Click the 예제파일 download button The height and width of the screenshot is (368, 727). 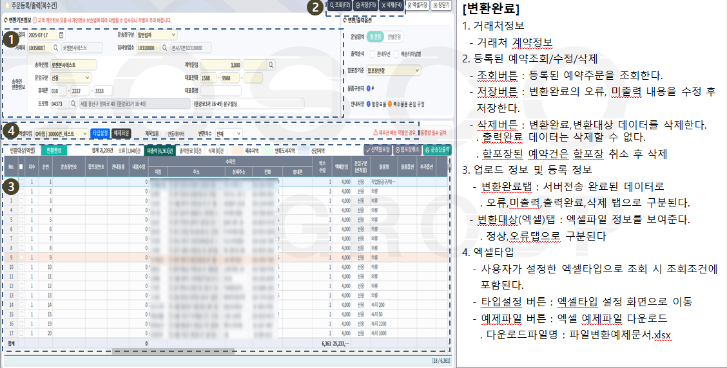(x=121, y=133)
